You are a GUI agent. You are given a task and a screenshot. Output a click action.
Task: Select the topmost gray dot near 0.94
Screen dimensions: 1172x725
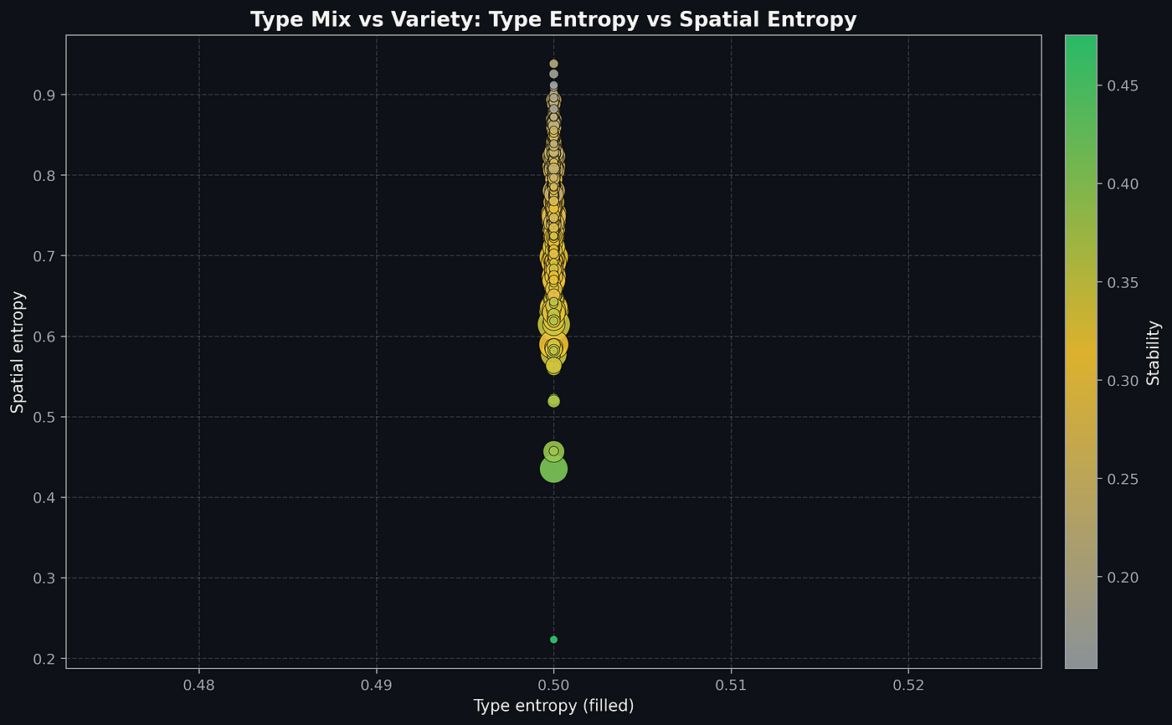[553, 64]
